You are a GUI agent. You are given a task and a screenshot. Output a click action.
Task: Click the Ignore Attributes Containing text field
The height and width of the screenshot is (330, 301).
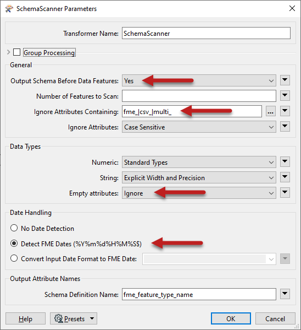[192, 111]
